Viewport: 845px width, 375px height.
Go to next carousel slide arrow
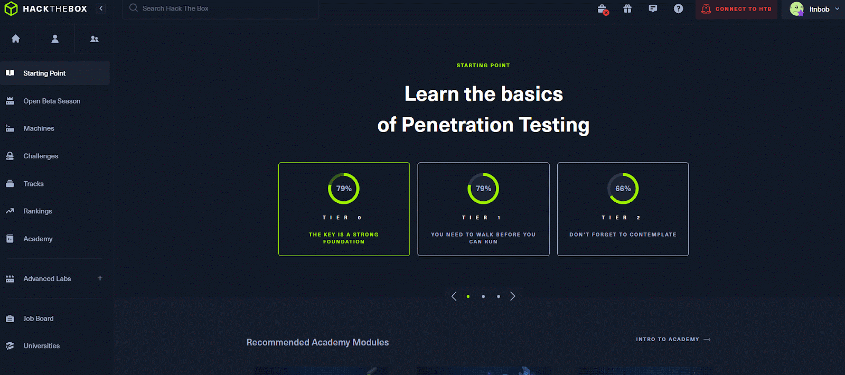click(513, 296)
